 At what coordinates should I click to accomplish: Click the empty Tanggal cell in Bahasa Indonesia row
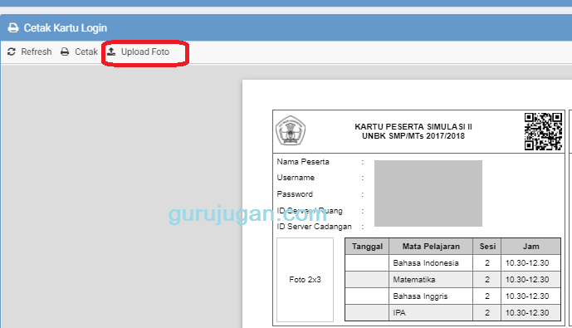coord(367,262)
